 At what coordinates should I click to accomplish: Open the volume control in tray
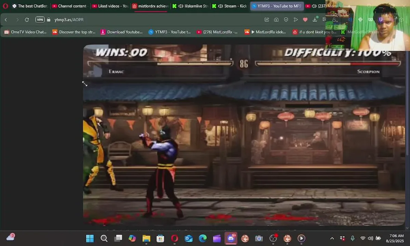[x=370, y=238]
